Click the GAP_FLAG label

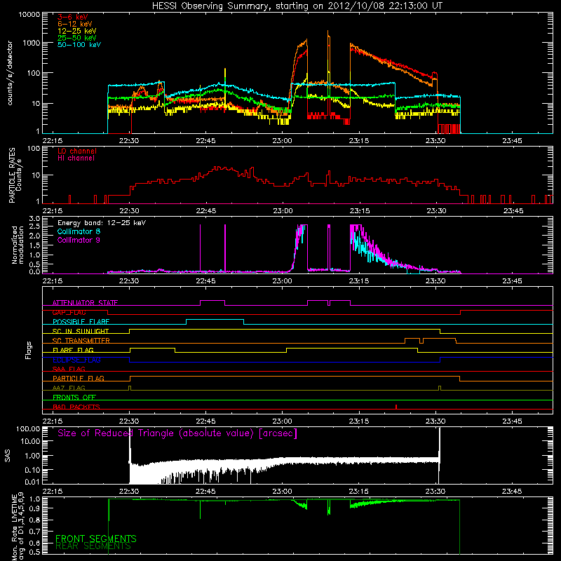(69, 312)
